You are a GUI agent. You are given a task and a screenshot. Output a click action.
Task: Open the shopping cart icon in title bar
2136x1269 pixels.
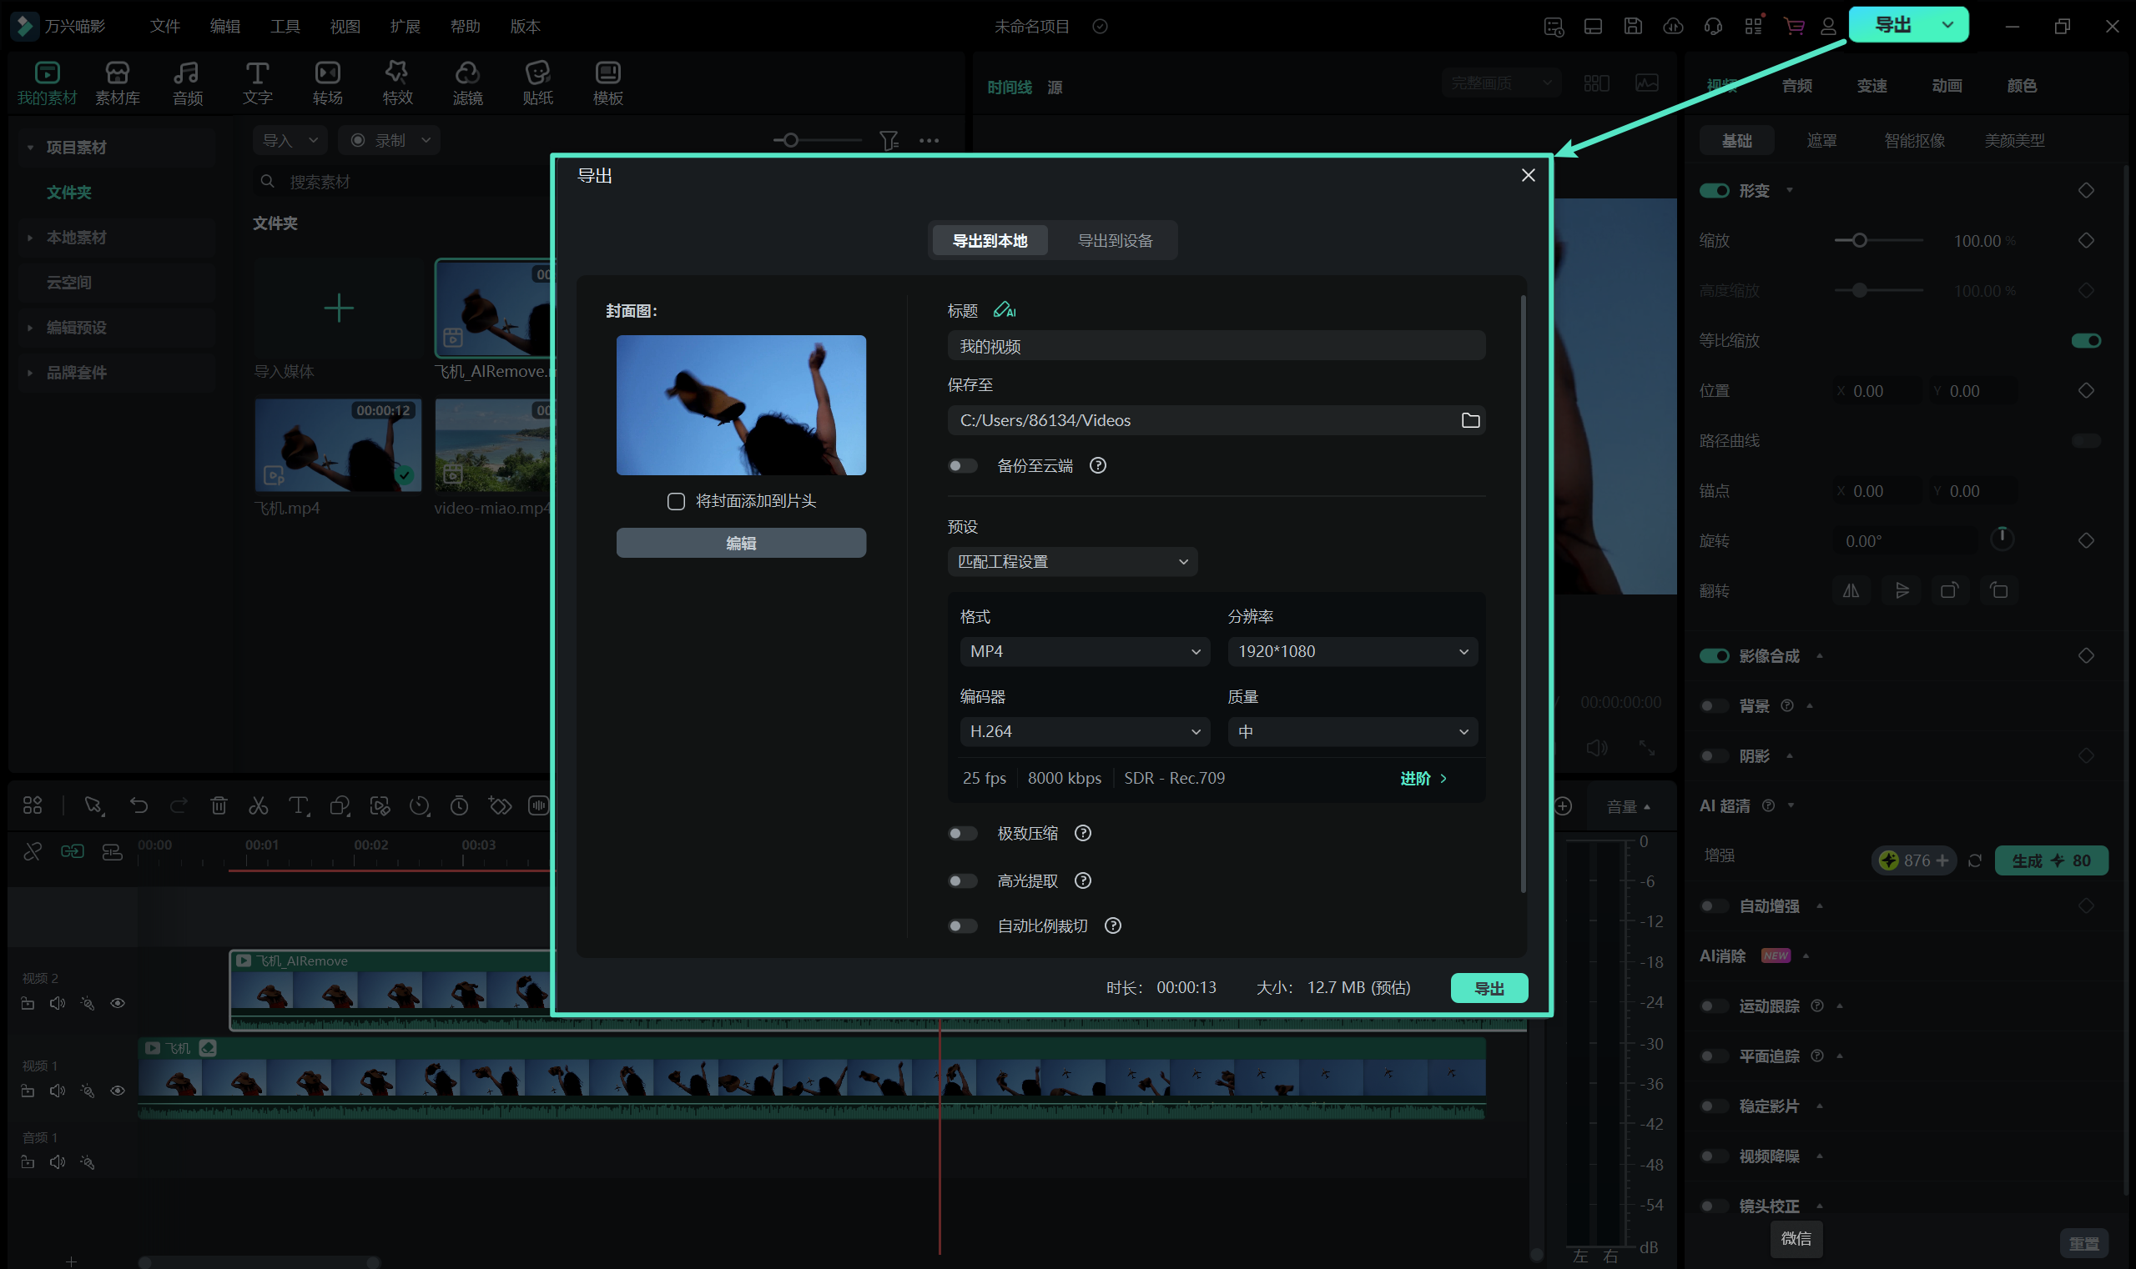point(1793,27)
